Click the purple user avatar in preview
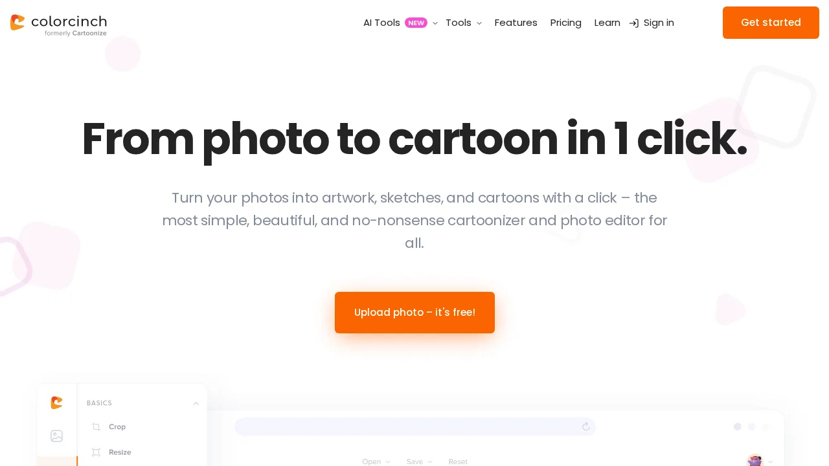The image size is (829, 466). coord(755,460)
